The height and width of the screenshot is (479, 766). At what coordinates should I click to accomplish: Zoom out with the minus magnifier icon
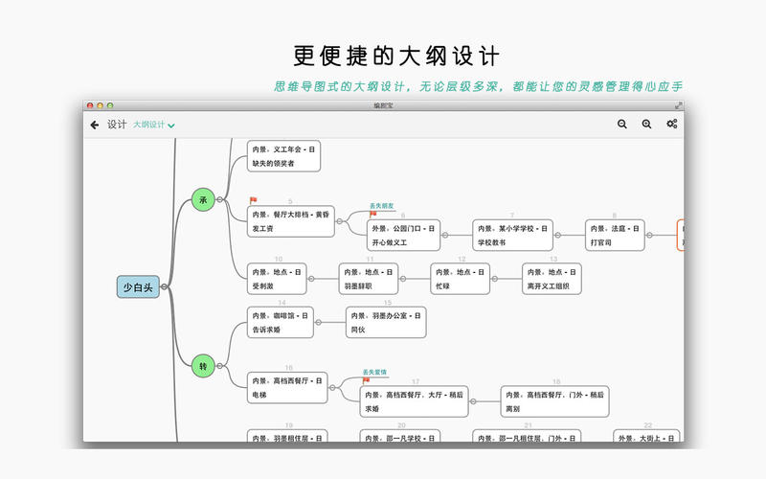pos(621,125)
